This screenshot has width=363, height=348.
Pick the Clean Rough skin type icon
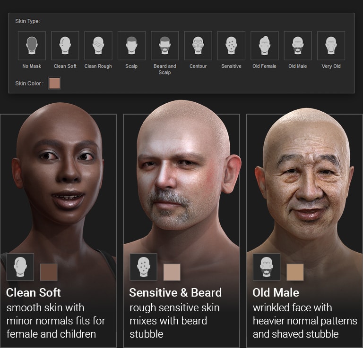click(x=98, y=46)
